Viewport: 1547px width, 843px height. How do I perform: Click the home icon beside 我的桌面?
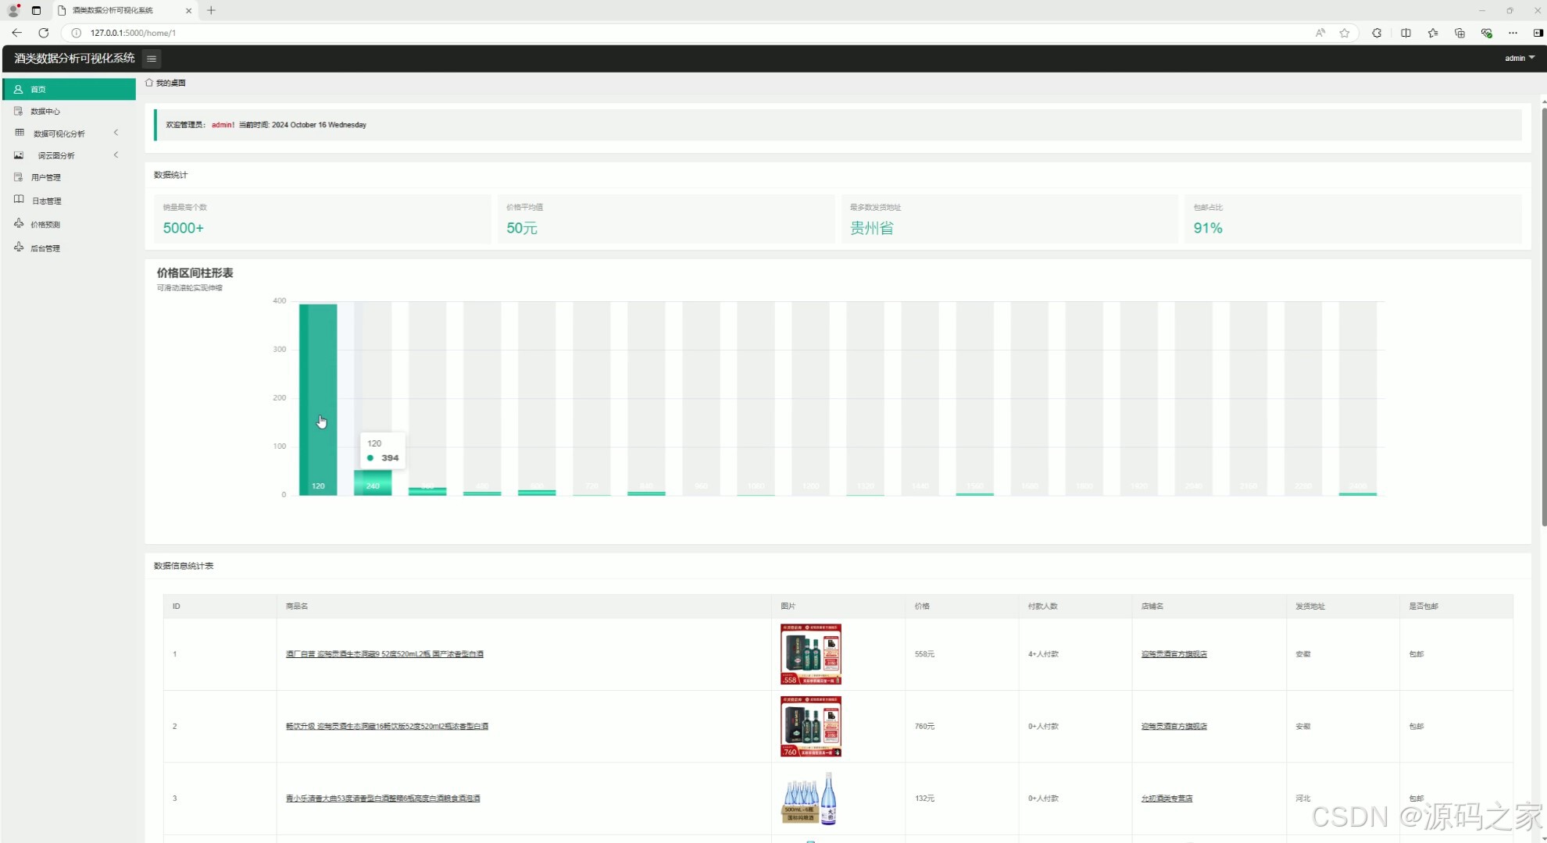point(149,83)
